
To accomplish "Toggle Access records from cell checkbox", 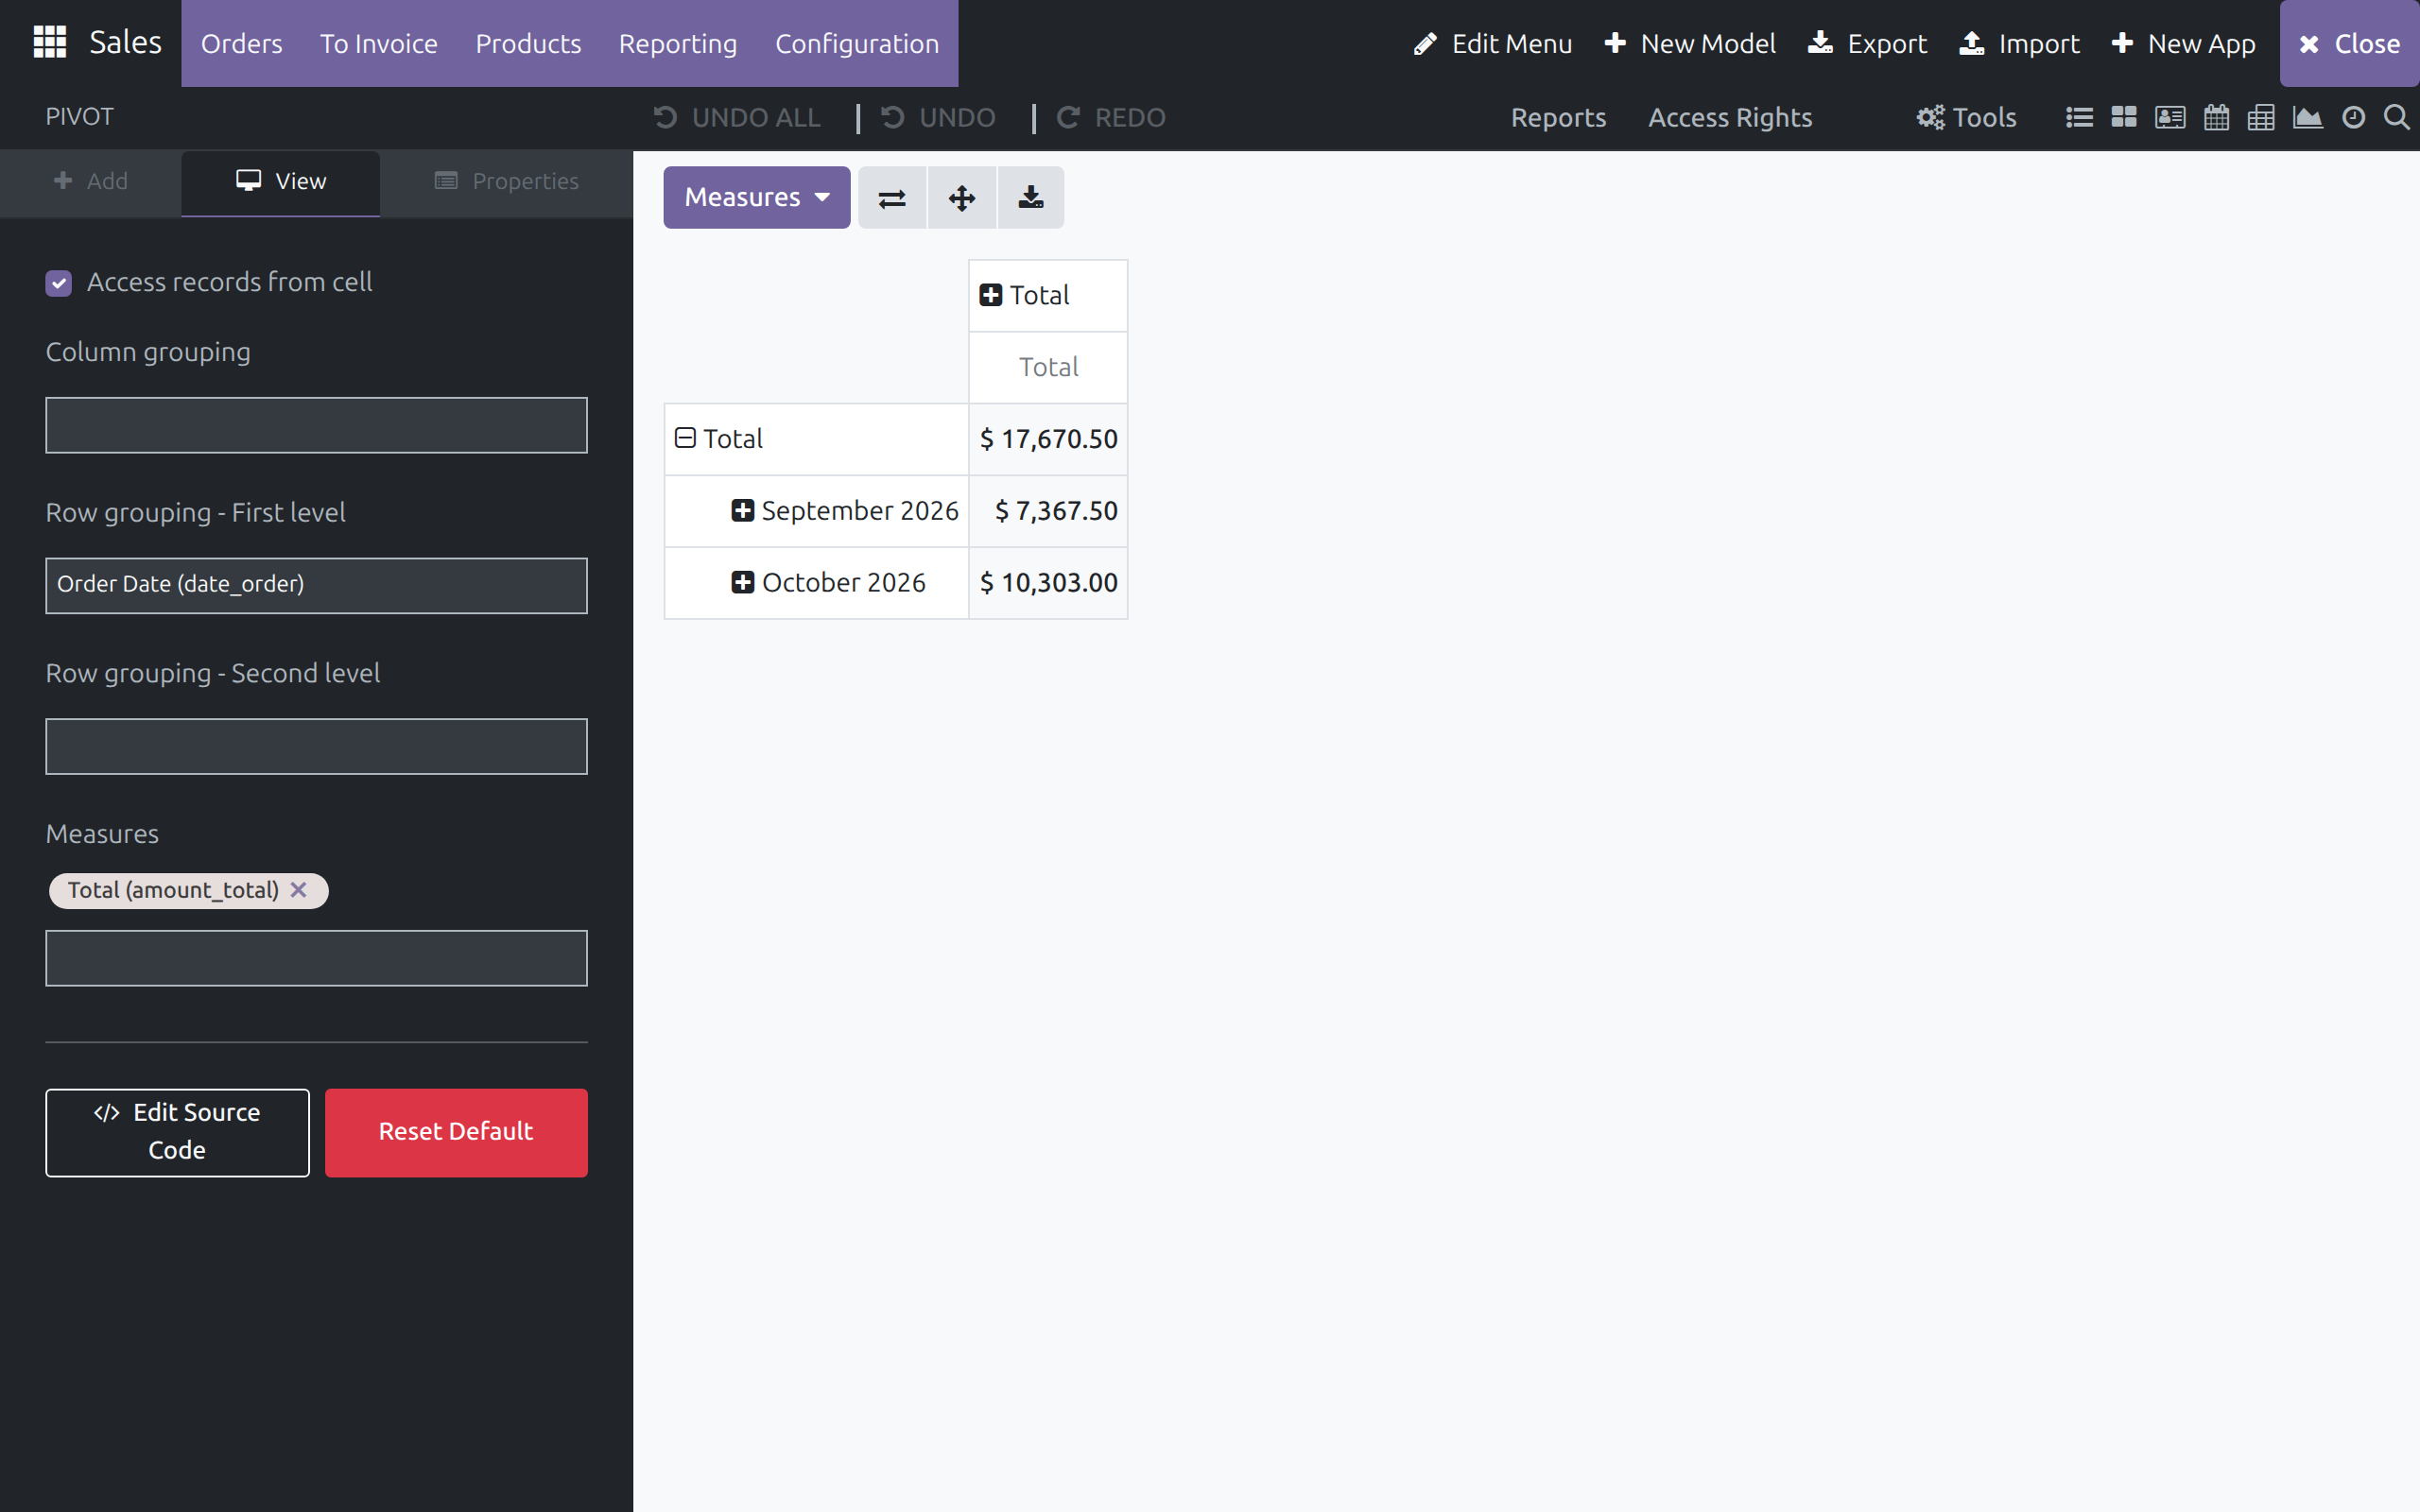I will (59, 283).
